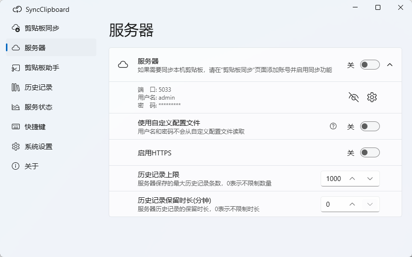Click the help icon for 使用自定义配置文件

(x=333, y=126)
